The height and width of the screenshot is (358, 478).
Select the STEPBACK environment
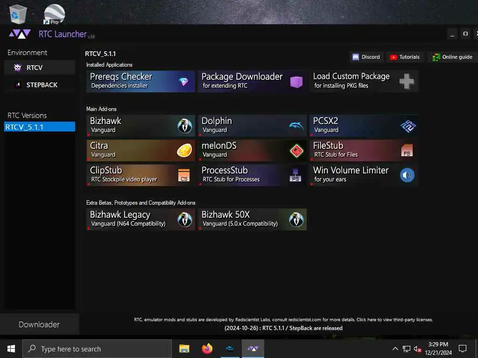coord(40,85)
